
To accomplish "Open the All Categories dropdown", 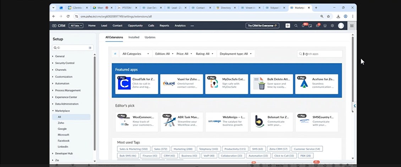I will pos(136,54).
